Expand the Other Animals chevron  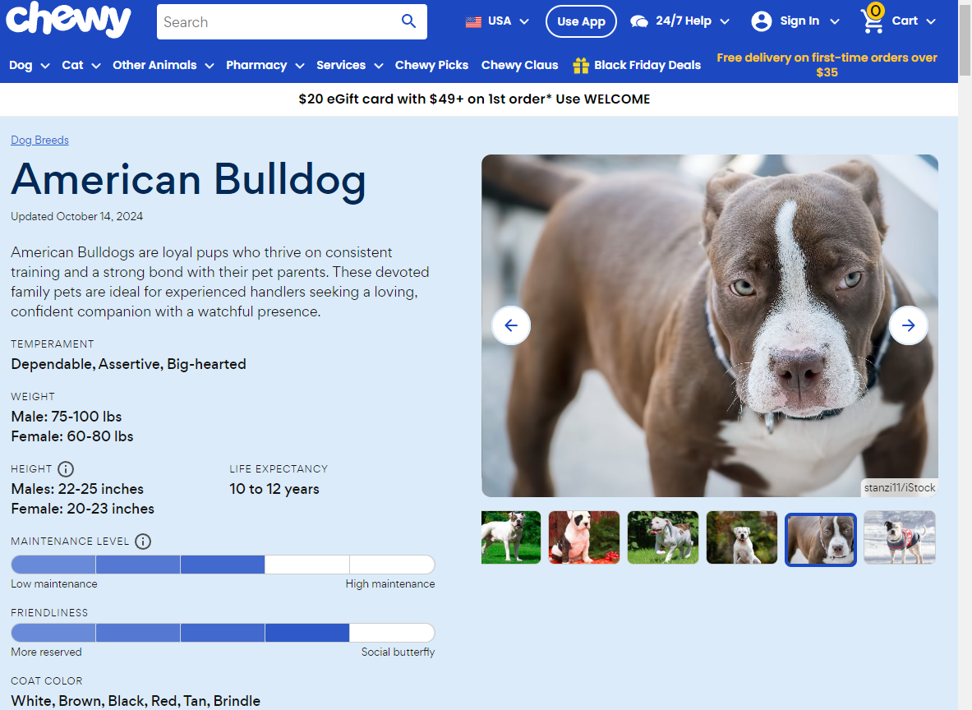pyautogui.click(x=210, y=66)
